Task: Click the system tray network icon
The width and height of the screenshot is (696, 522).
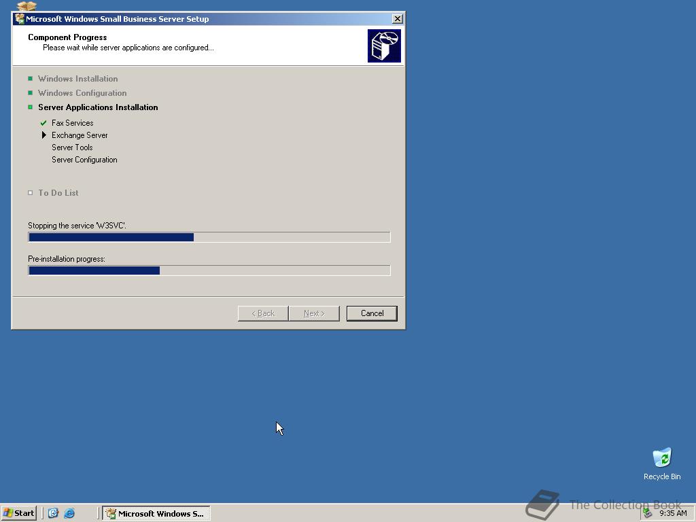Action: coord(648,513)
